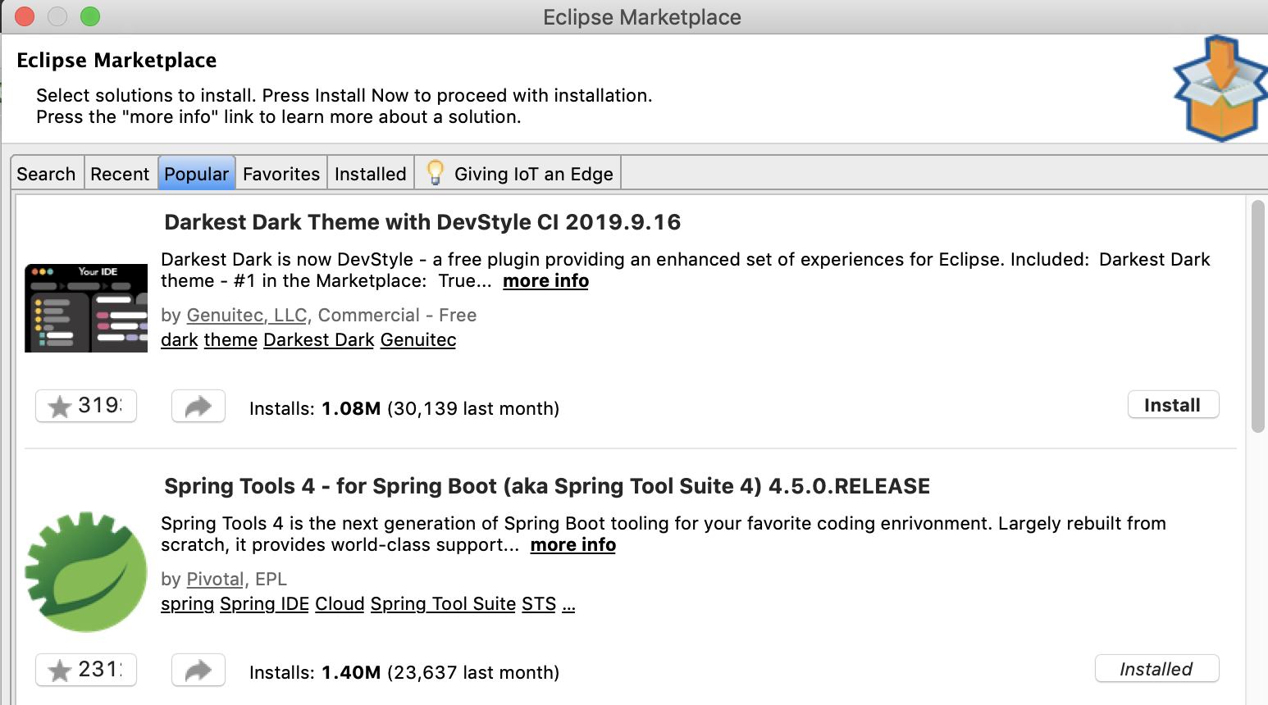Share the Spring Tools 4 solution

pyautogui.click(x=198, y=670)
